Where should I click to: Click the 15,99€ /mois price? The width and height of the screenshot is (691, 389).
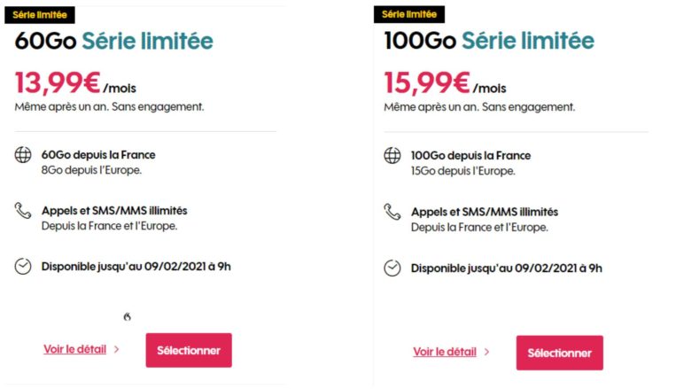445,83
